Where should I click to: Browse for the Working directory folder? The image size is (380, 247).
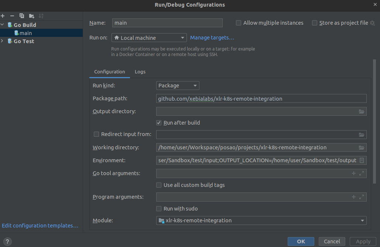361,147
